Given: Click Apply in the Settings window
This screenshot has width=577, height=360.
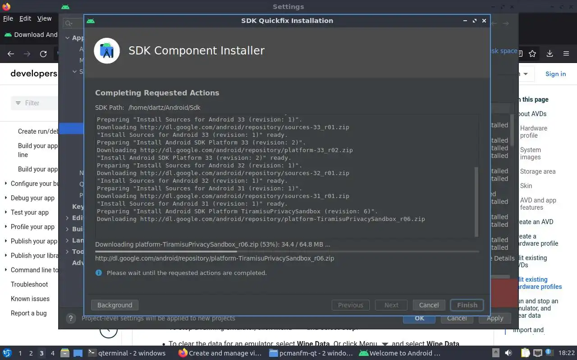Looking at the screenshot, I should pos(495,318).
